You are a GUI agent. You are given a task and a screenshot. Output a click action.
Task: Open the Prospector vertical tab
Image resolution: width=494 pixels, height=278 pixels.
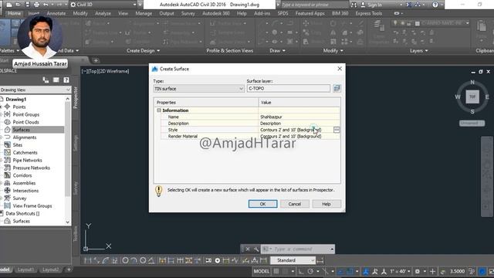coord(76,98)
